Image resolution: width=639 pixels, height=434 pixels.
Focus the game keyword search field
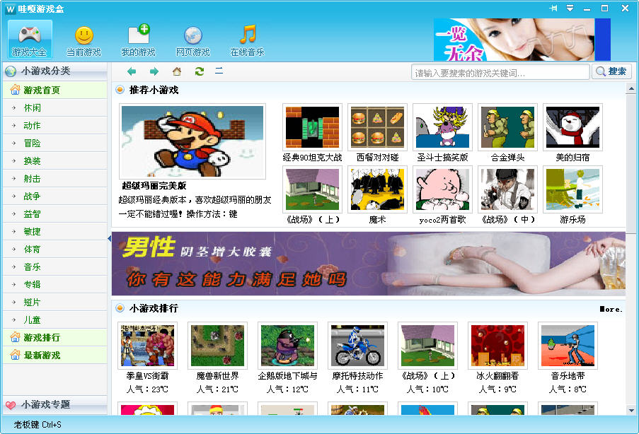pos(500,72)
